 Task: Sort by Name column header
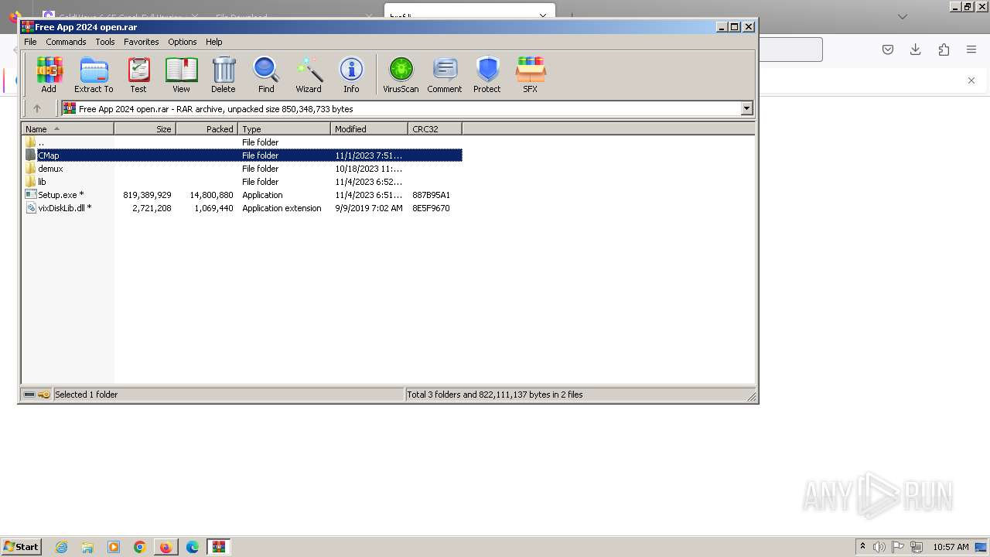pyautogui.click(x=68, y=129)
